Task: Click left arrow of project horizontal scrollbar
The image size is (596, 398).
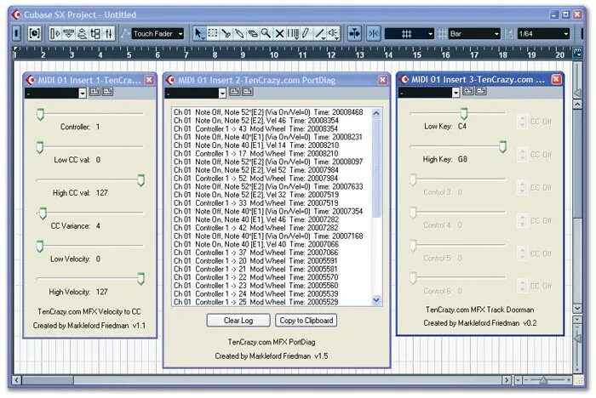Action: 16,380
